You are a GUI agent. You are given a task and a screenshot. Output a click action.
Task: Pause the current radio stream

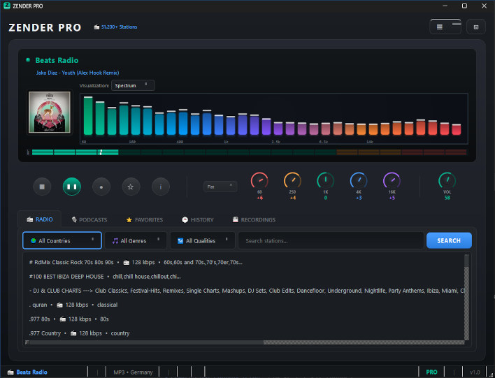click(72, 187)
